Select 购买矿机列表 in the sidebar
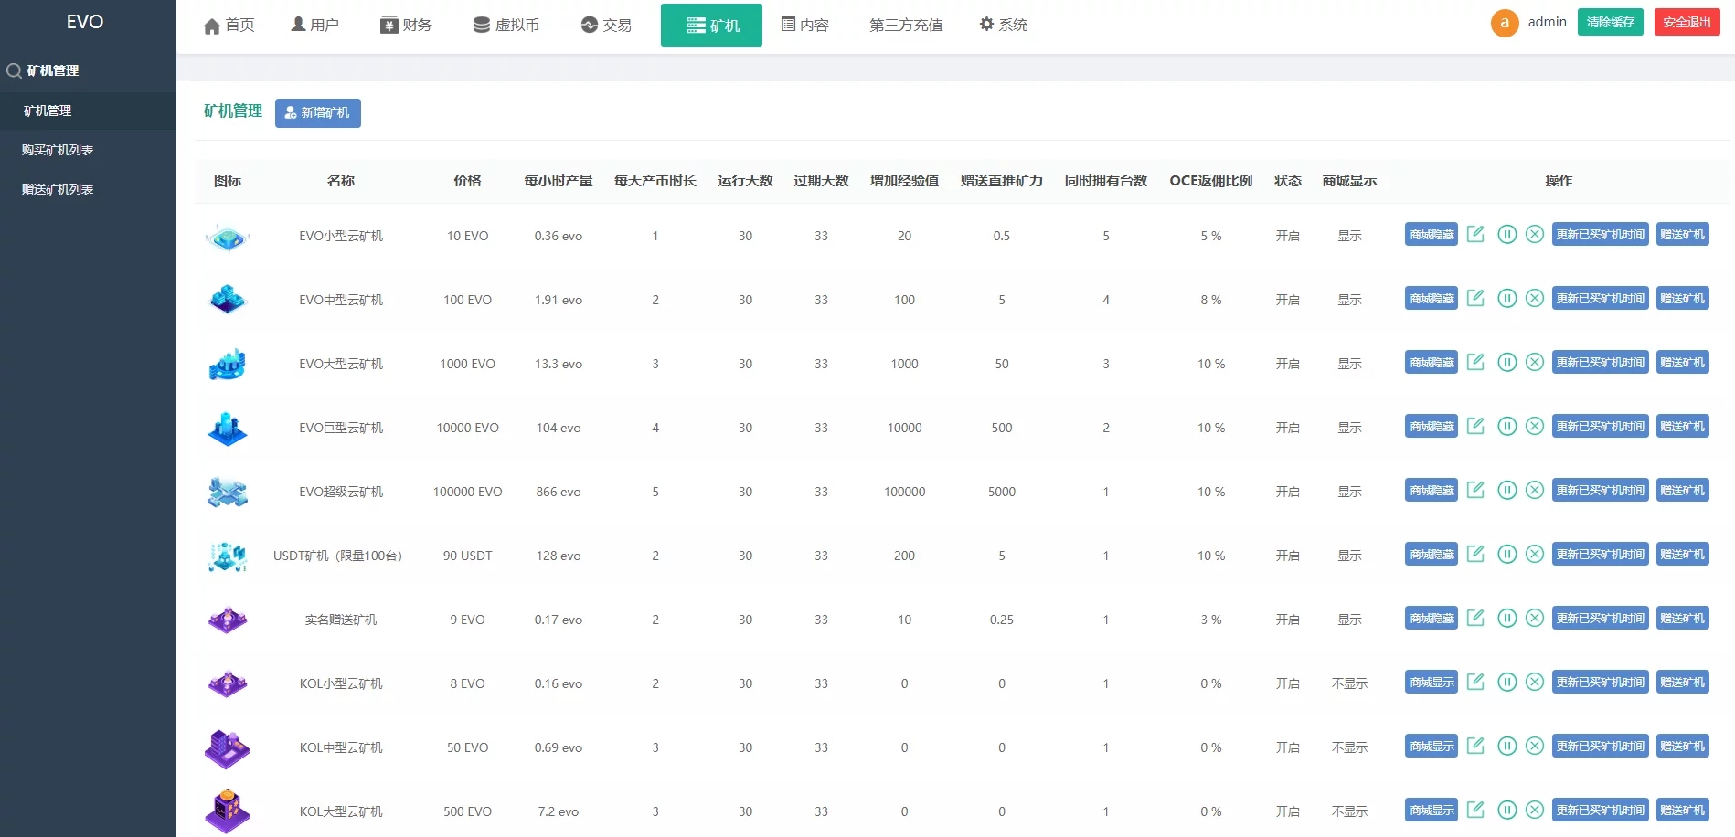The image size is (1735, 837). (55, 149)
